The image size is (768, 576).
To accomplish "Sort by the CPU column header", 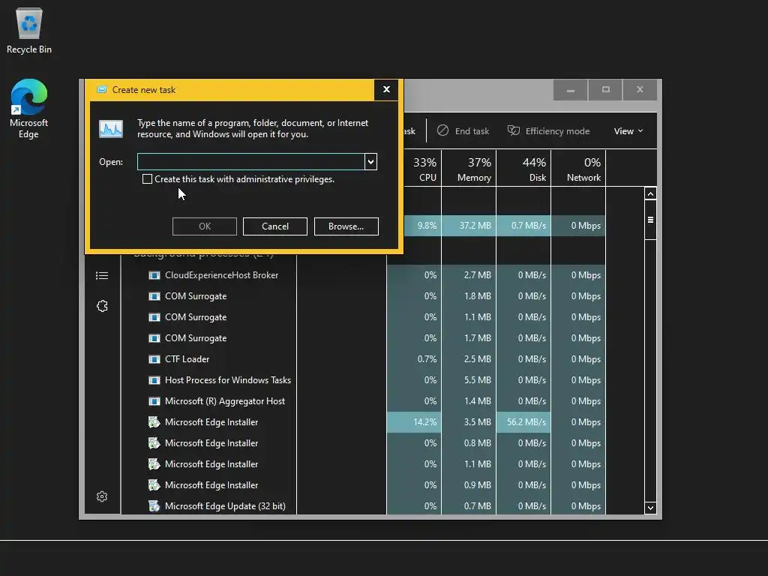I will 424,169.
